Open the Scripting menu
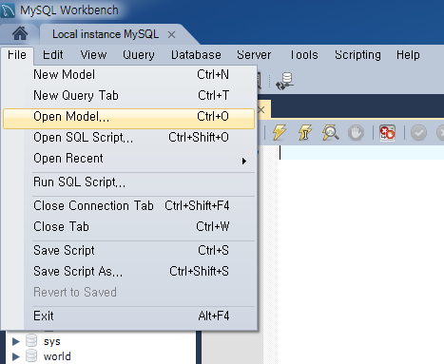The image size is (444, 364). pyautogui.click(x=357, y=55)
